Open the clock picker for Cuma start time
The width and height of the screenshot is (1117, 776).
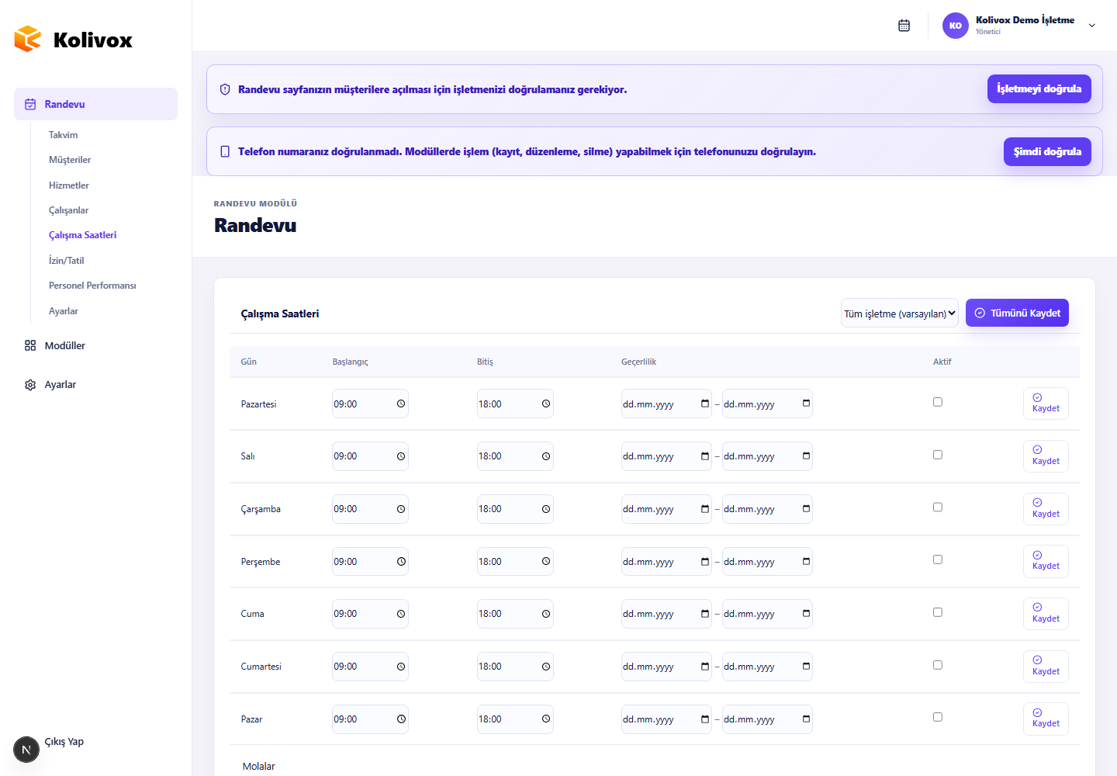[x=401, y=614]
